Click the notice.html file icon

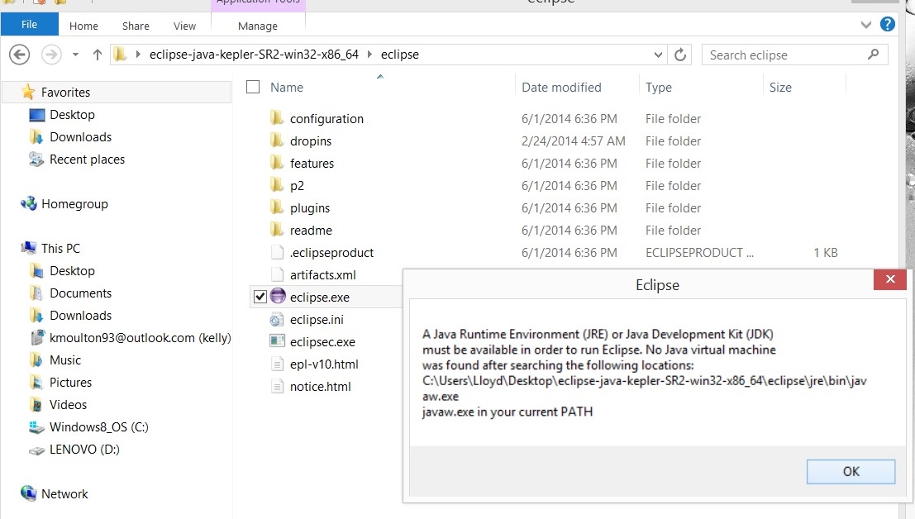277,386
